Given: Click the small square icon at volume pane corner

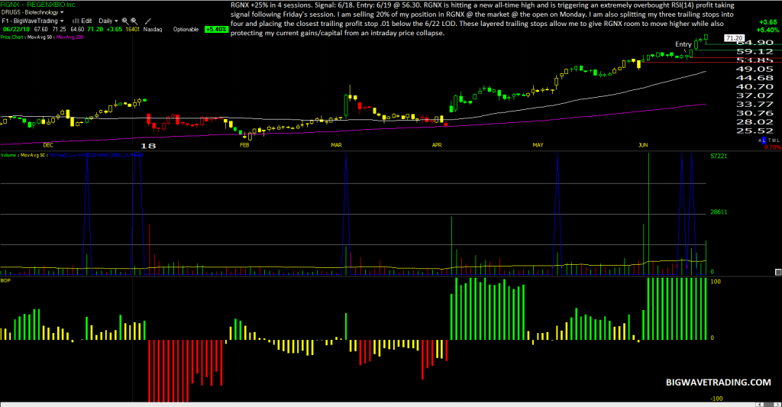Looking at the screenshot, I should (x=778, y=272).
